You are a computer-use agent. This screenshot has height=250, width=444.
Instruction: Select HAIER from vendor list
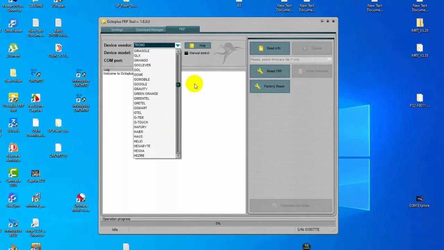155,132
